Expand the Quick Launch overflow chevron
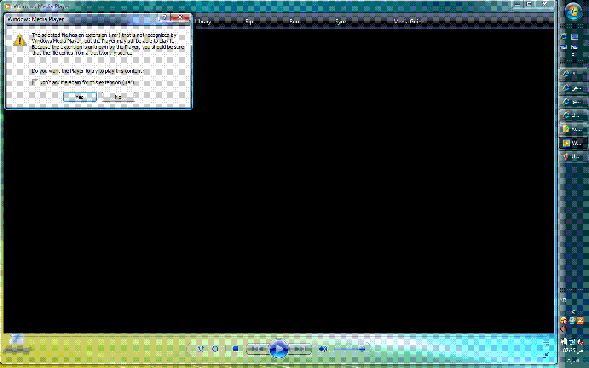 573,54
